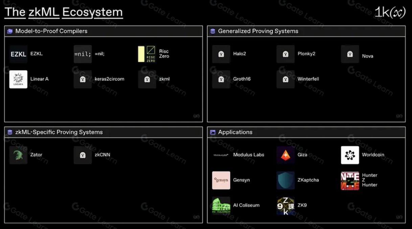The width and height of the screenshot is (412, 229).
Task: Select the Model-to-Proof Compilers header
Action: [51, 31]
